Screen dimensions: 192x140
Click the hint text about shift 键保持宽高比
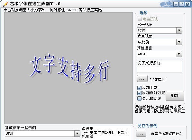53,10
